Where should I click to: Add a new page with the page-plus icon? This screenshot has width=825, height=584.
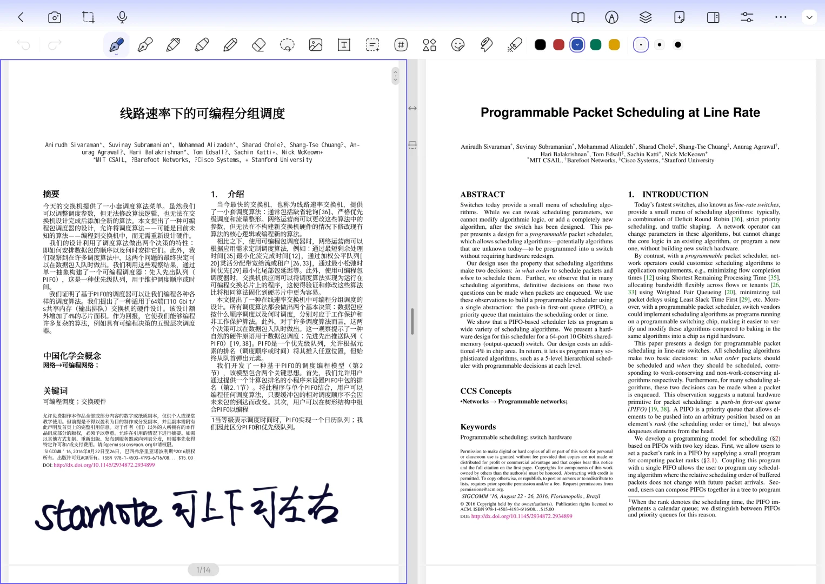coord(679,17)
